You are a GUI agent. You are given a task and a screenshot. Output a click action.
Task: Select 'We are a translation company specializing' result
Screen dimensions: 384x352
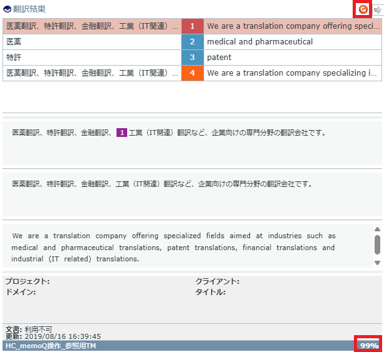pyautogui.click(x=291, y=73)
